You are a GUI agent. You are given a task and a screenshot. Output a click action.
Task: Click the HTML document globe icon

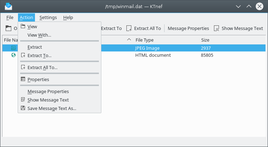(13, 55)
